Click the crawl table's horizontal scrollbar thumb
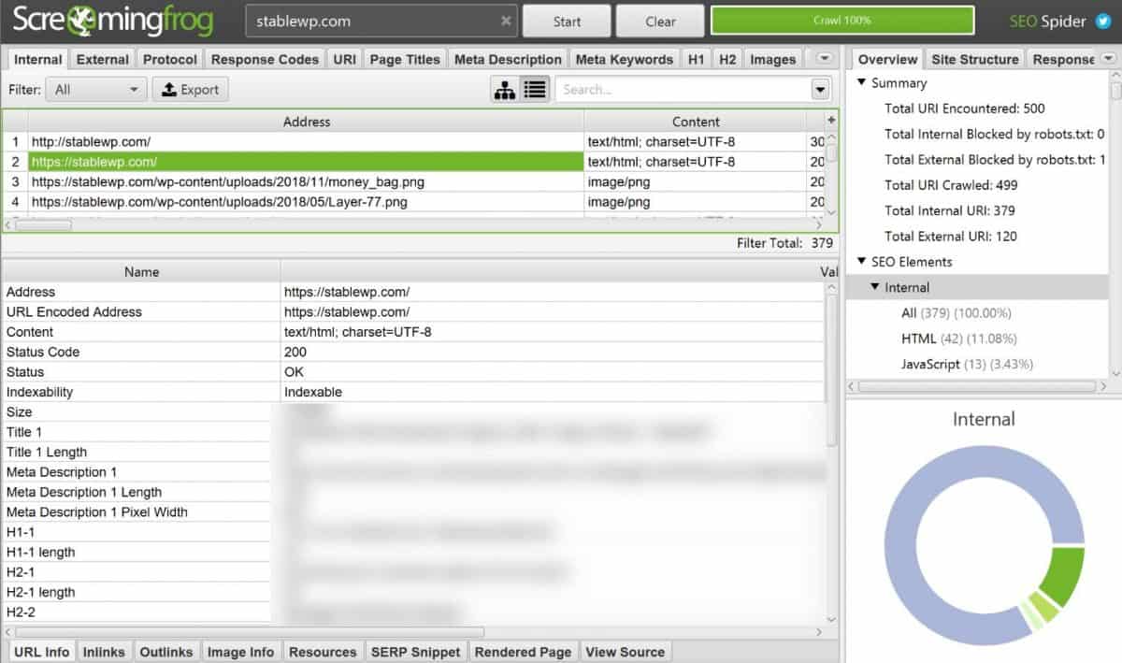 tap(43, 224)
